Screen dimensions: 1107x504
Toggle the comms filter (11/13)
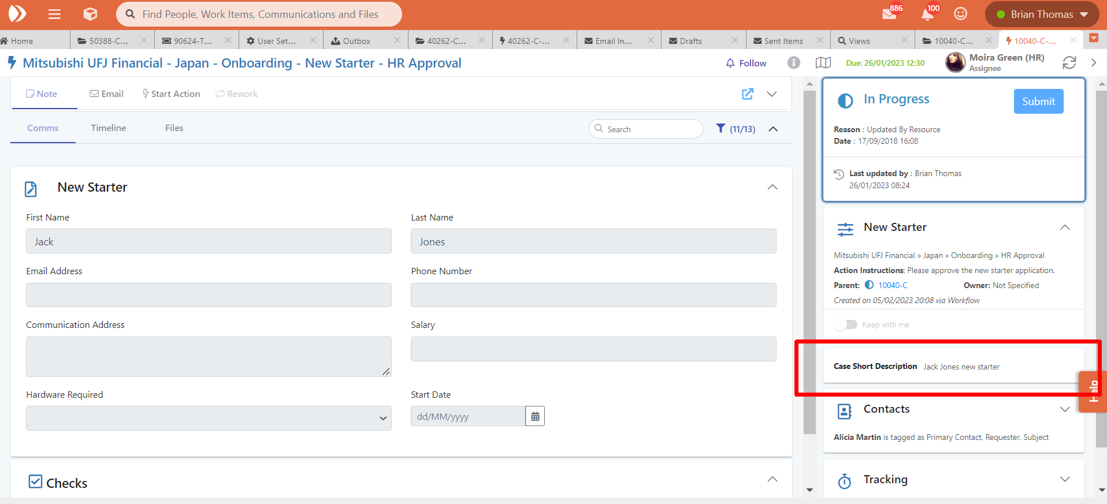pyautogui.click(x=735, y=129)
